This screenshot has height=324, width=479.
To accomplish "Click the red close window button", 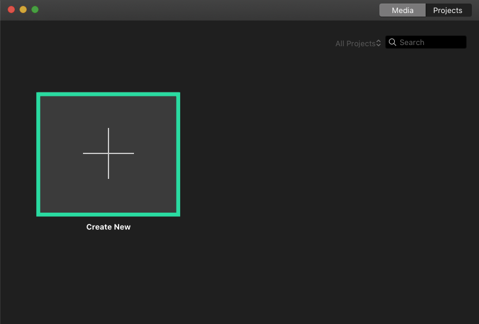I will (x=11, y=9).
